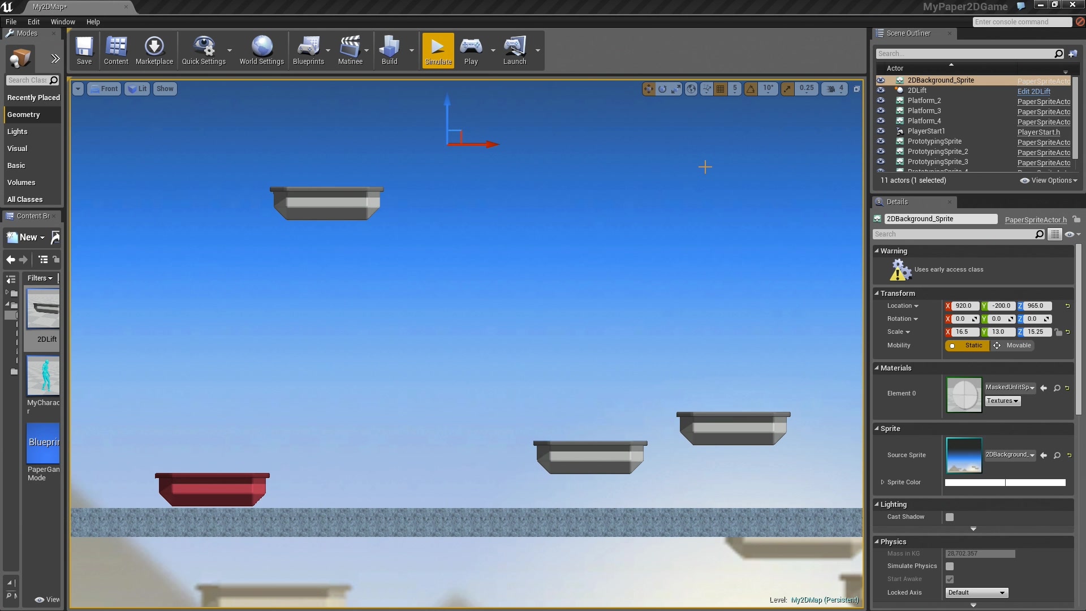Image resolution: width=1086 pixels, height=611 pixels.
Task: Click the Matinee toolbar icon
Action: (351, 50)
